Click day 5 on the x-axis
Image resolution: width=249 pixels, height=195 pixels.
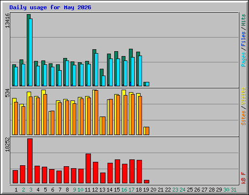[45, 190]
